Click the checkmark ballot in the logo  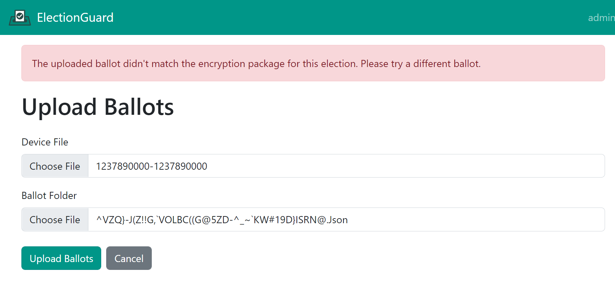point(20,16)
